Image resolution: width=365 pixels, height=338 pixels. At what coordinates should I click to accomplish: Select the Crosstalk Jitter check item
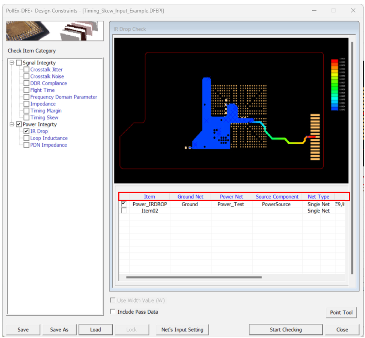(x=46, y=70)
